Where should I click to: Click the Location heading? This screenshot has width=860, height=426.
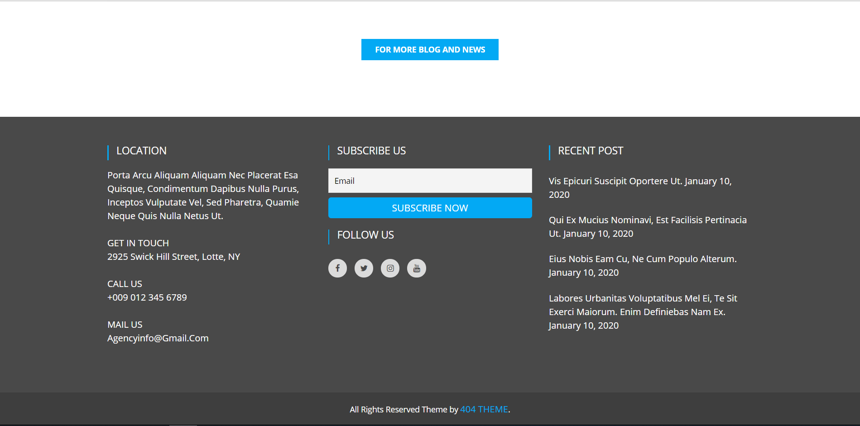click(141, 151)
